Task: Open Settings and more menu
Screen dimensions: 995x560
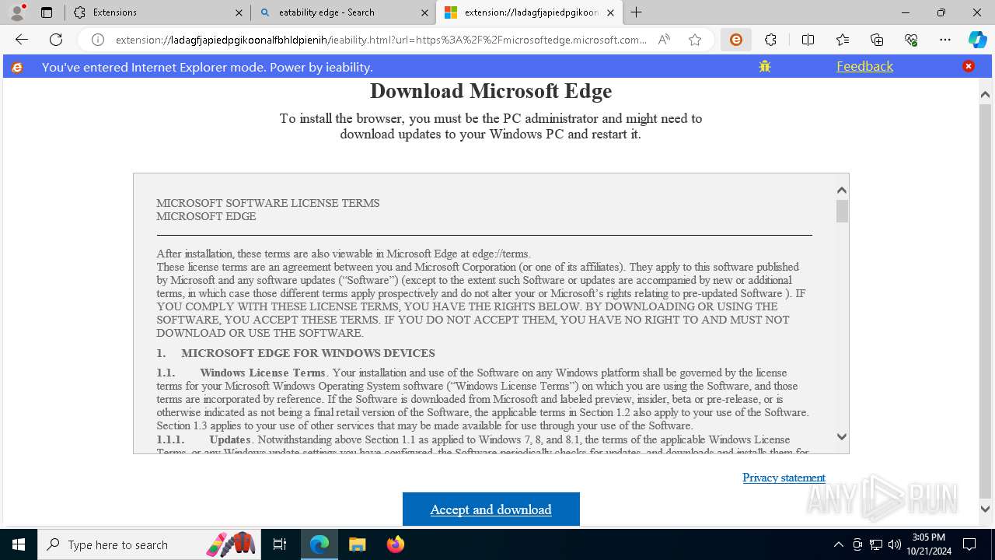Action: [x=945, y=40]
